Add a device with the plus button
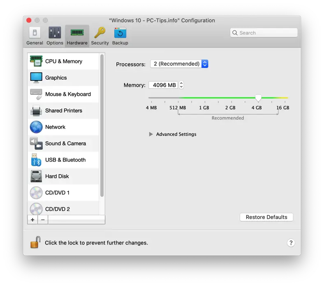The height and width of the screenshot is (286, 324). 32,220
